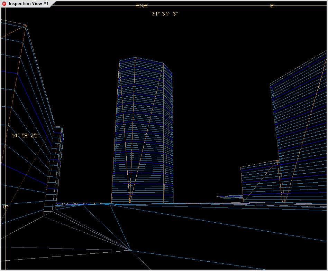The width and height of the screenshot is (328, 271).
Task: Click the horizontal yellow compass bar
Action: (x=208, y=6)
